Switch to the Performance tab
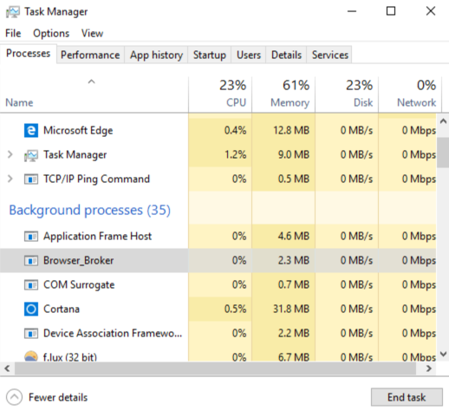Viewport: 449px width, 417px height. [x=90, y=55]
